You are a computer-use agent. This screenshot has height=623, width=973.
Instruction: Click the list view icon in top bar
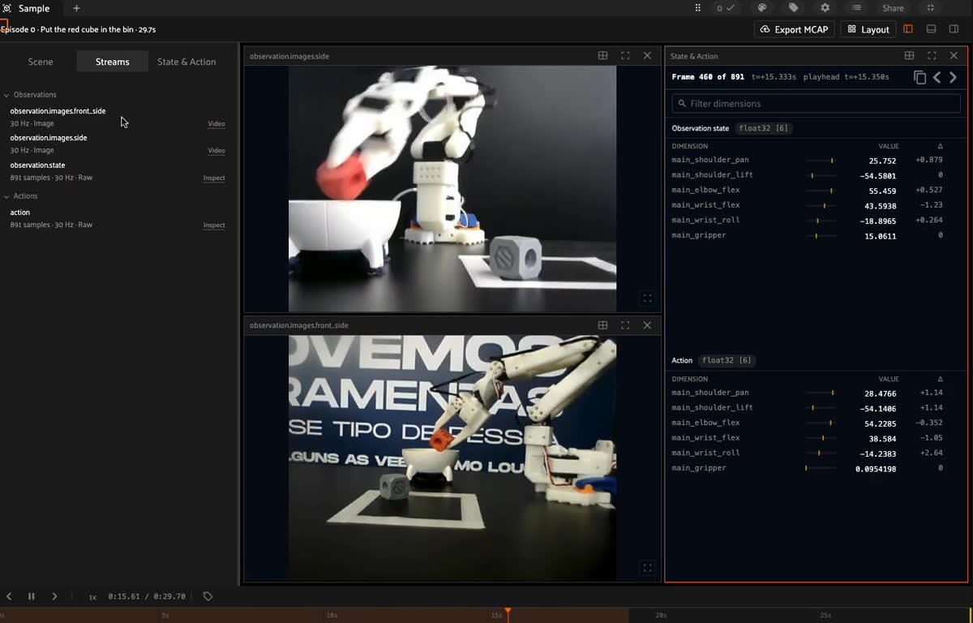click(x=856, y=8)
